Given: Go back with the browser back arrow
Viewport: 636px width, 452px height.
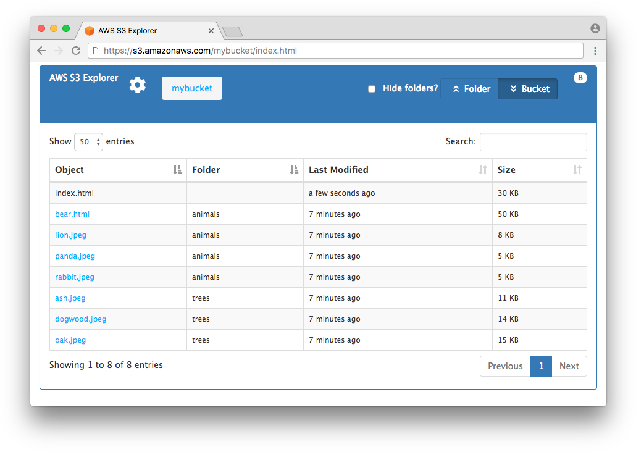Looking at the screenshot, I should click(x=41, y=51).
